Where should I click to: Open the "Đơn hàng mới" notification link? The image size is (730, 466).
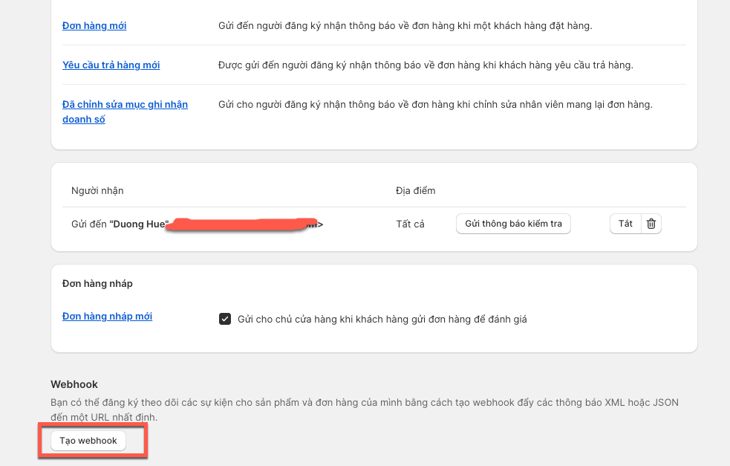tap(94, 26)
